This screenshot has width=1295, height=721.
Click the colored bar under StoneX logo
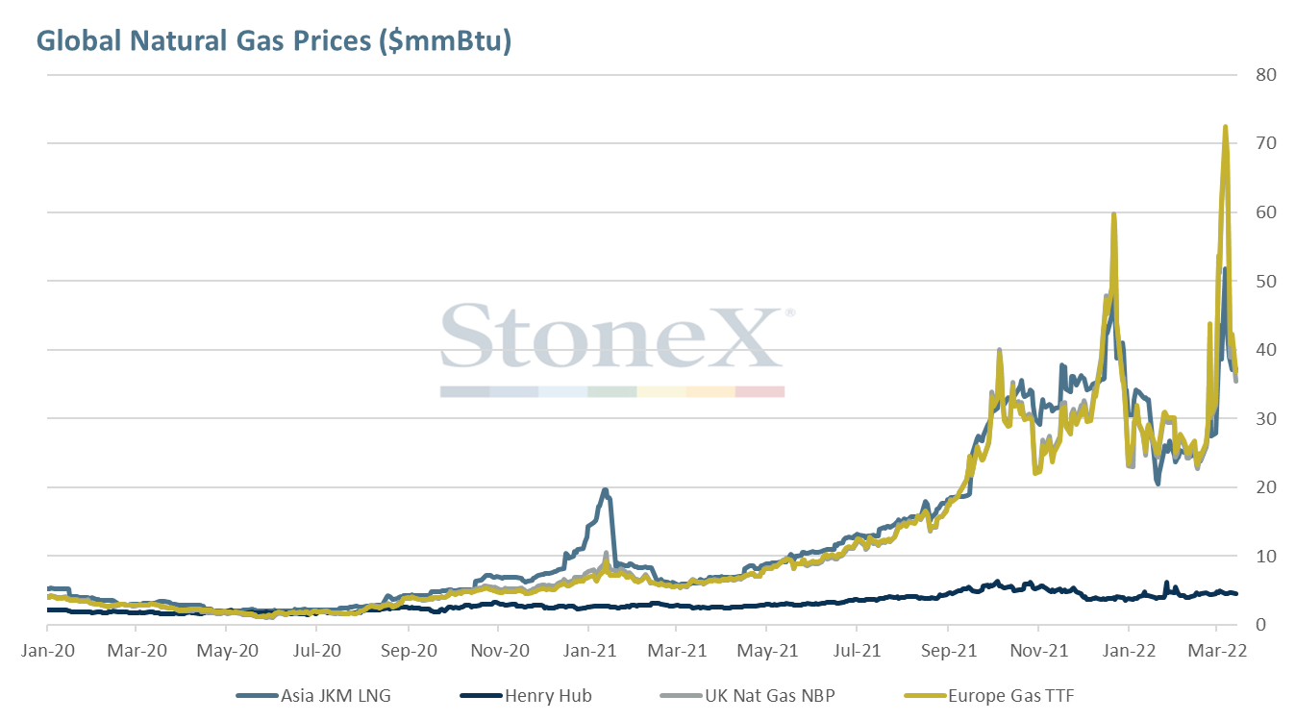tap(612, 391)
